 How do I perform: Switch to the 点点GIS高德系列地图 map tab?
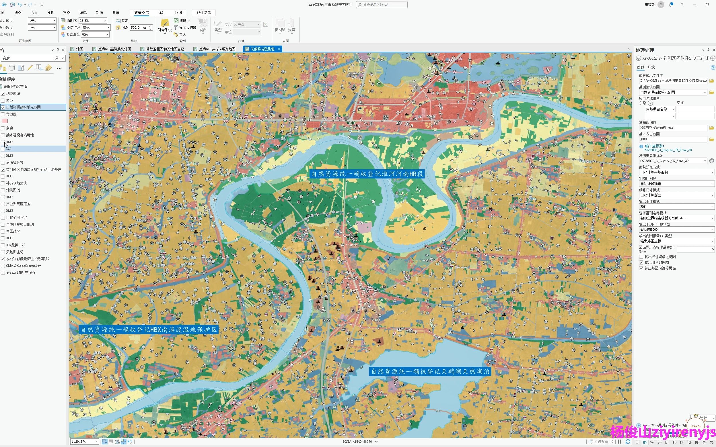click(x=114, y=49)
